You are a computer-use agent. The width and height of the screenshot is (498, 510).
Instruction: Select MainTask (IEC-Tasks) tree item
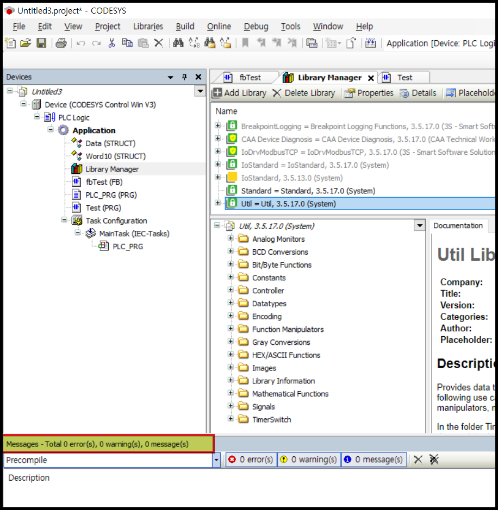coord(134,234)
